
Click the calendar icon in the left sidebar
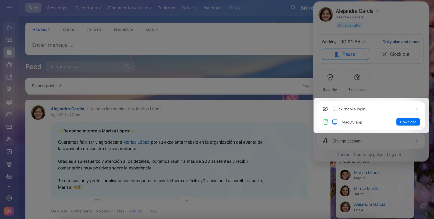[9, 77]
